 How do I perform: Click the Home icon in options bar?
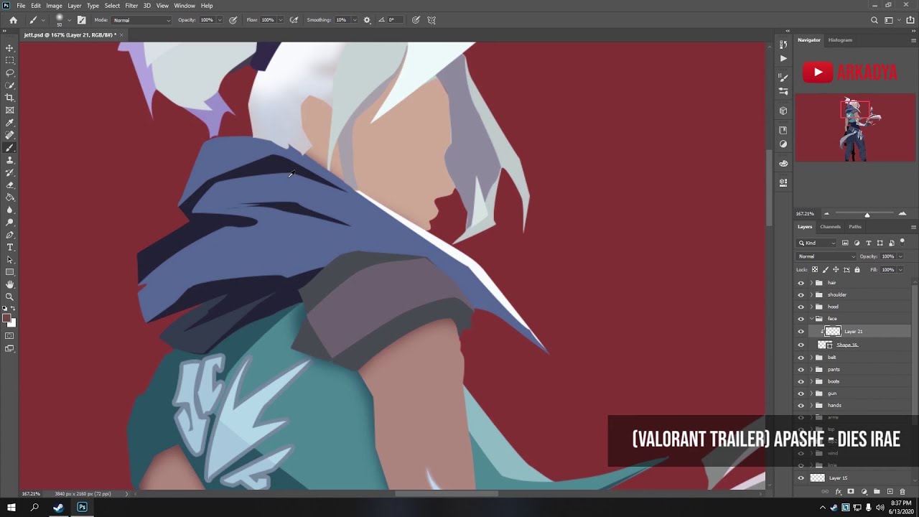click(x=13, y=20)
